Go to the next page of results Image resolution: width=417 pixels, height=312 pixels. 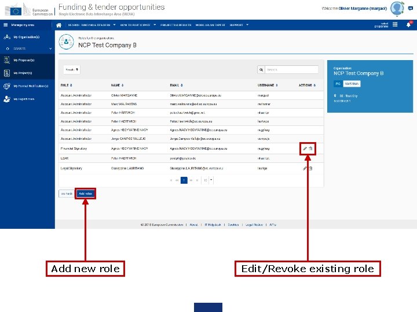[x=191, y=180]
